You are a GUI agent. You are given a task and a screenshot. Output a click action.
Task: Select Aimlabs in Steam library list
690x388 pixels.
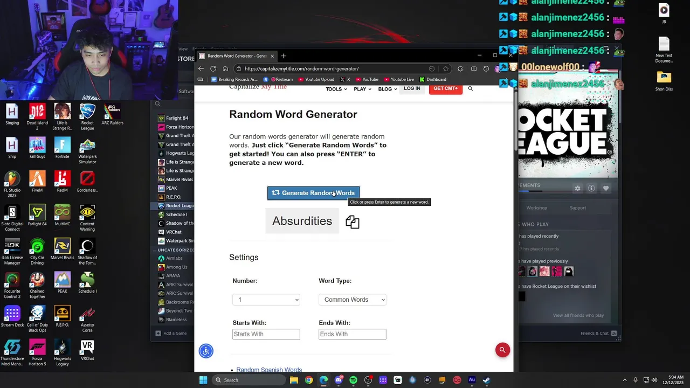(170, 258)
